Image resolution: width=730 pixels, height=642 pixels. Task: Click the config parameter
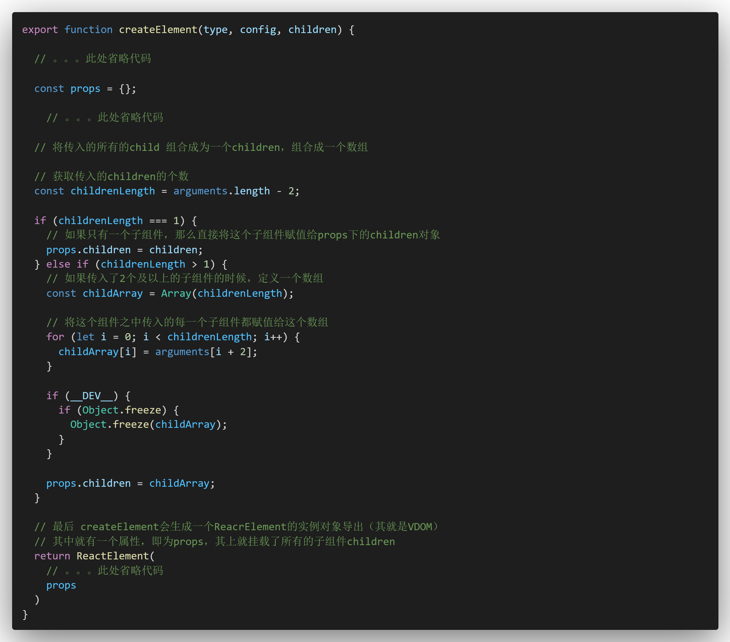tap(258, 30)
